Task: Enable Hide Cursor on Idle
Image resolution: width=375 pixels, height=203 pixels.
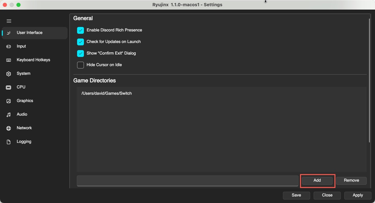Action: pyautogui.click(x=80, y=65)
